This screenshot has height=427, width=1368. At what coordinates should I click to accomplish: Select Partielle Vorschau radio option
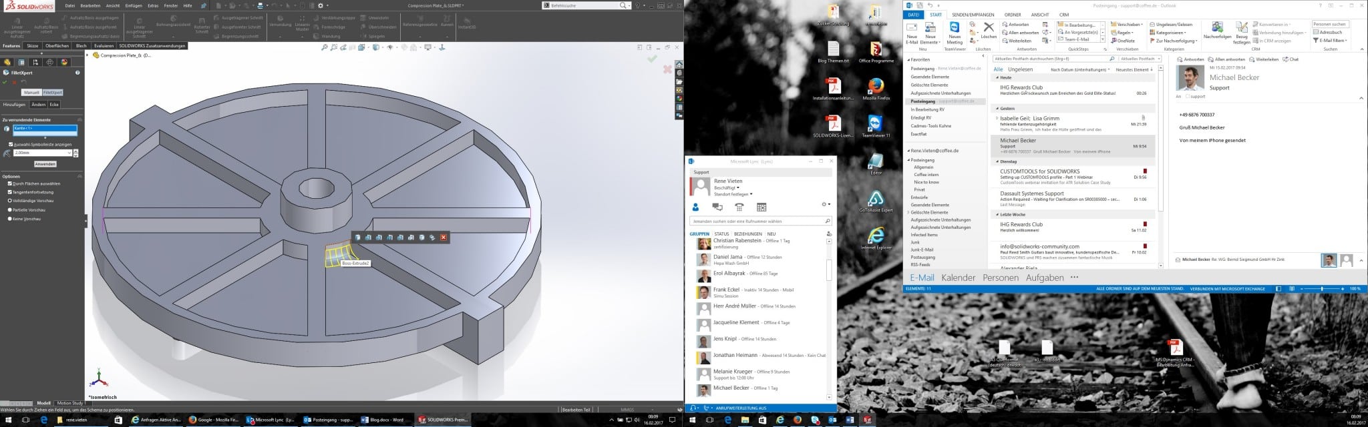10,209
